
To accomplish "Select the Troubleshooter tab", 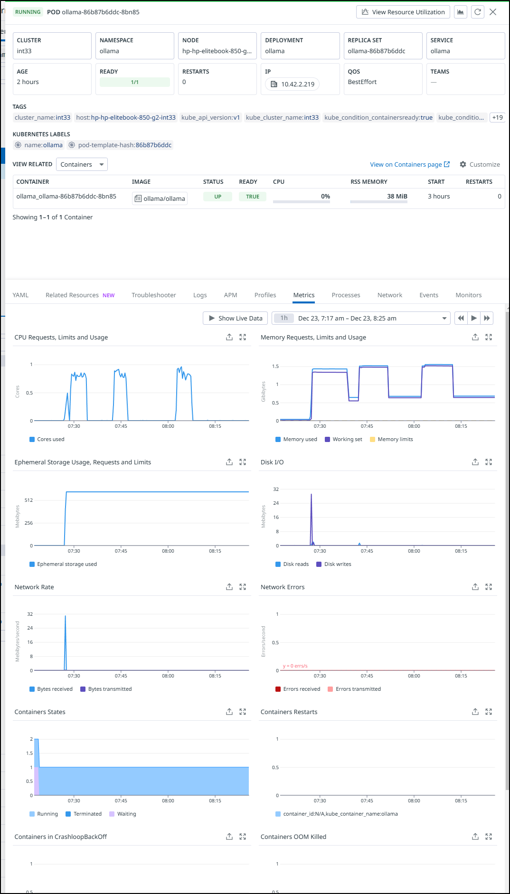I will [x=154, y=295].
